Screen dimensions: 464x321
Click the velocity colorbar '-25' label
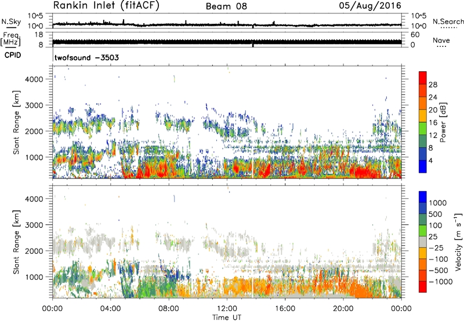click(435, 248)
